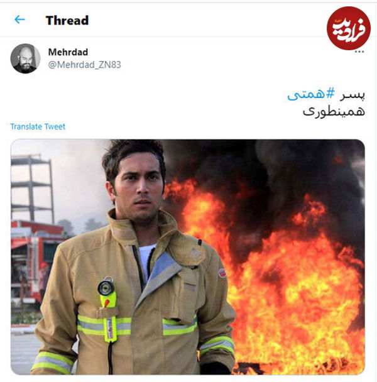Open the @Mehrdad_ZN83 handle link
Screen dimensions: 377x382
(85, 65)
